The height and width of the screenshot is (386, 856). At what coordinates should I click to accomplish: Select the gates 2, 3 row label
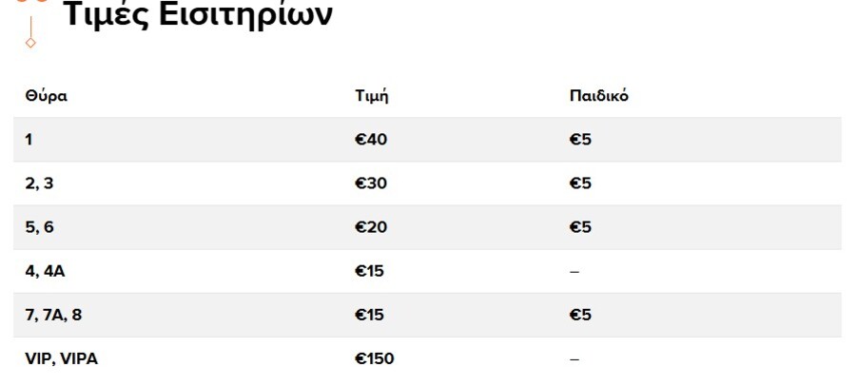(39, 183)
